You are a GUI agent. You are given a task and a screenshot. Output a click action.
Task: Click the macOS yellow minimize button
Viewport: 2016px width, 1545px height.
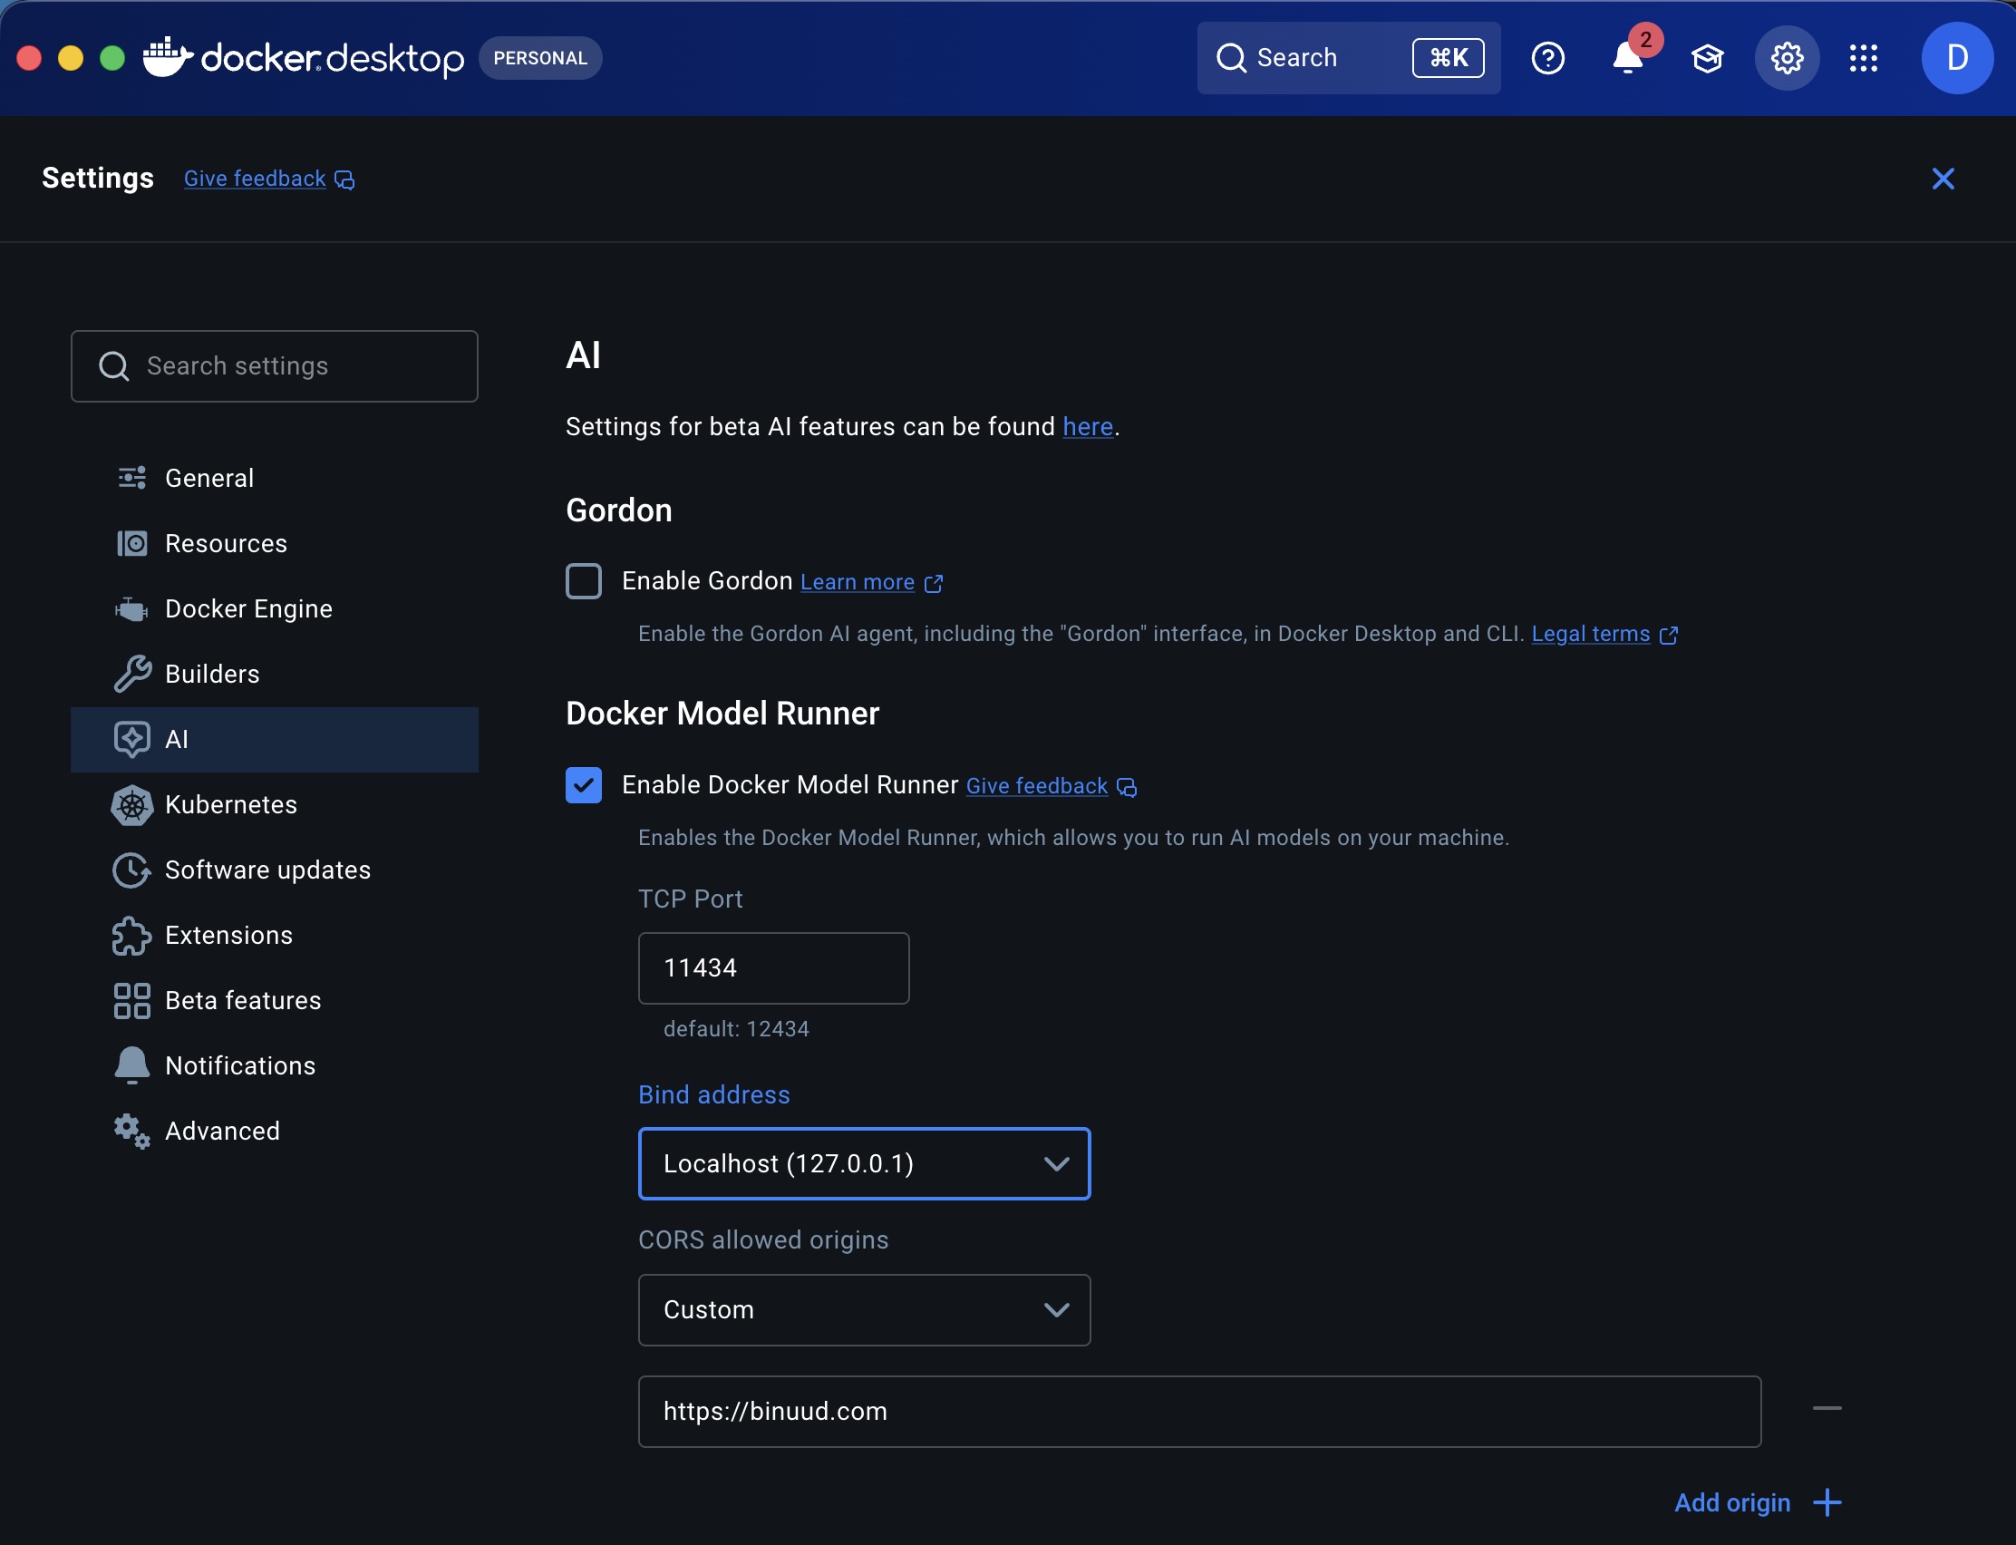coord(71,58)
